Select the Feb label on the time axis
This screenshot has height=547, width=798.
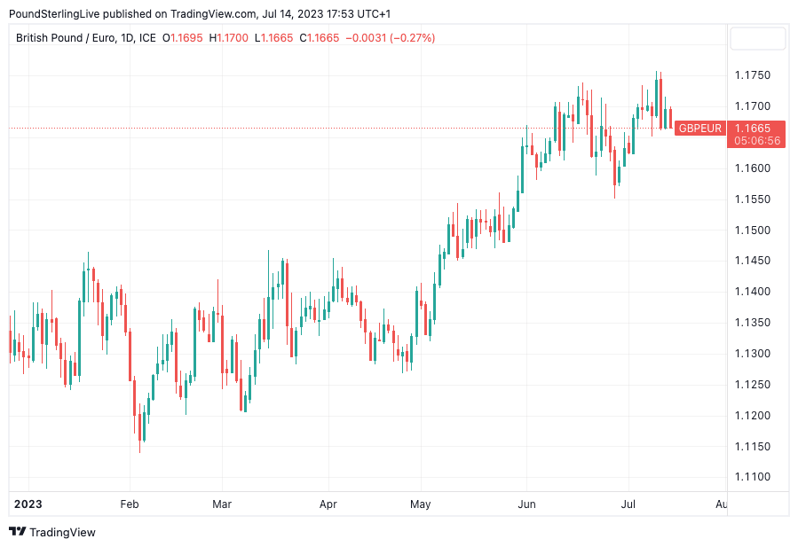[x=130, y=504]
